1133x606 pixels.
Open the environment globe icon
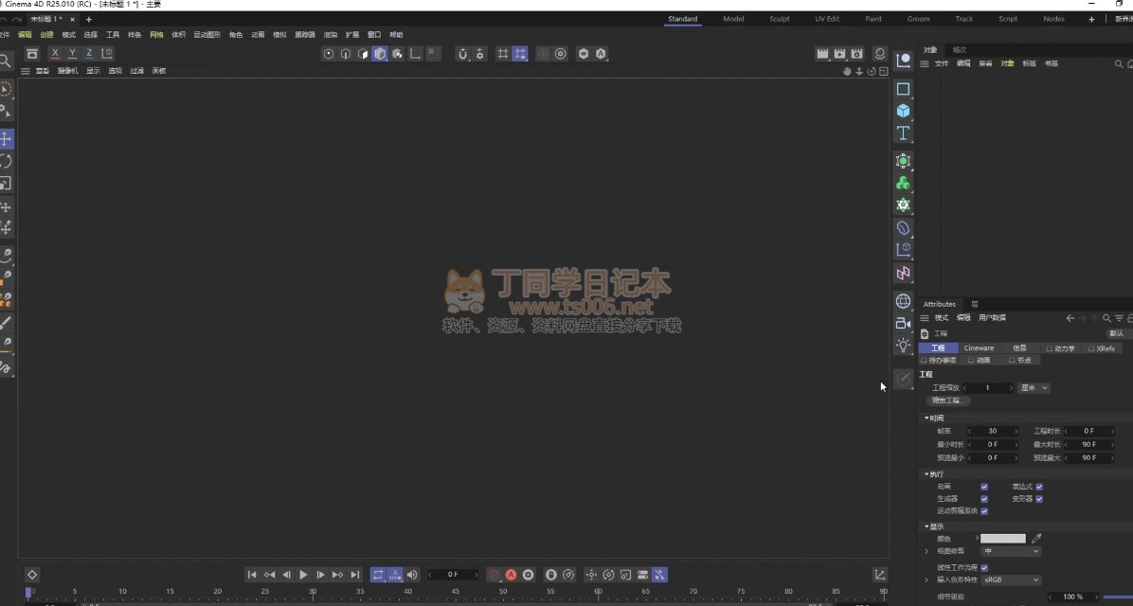pyautogui.click(x=903, y=300)
